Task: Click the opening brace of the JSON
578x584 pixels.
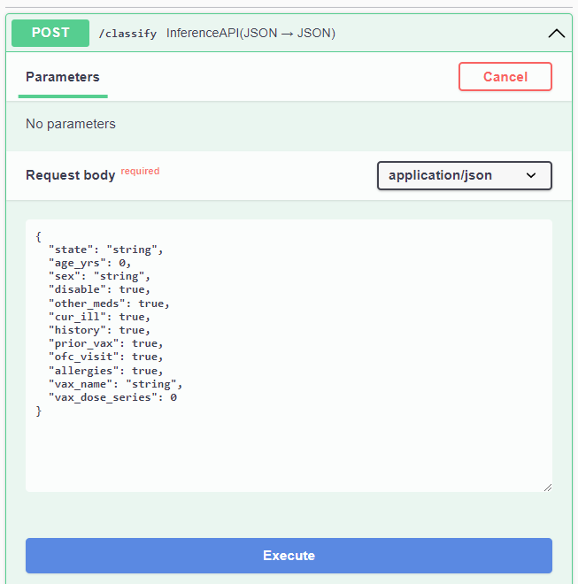Action: (x=38, y=236)
